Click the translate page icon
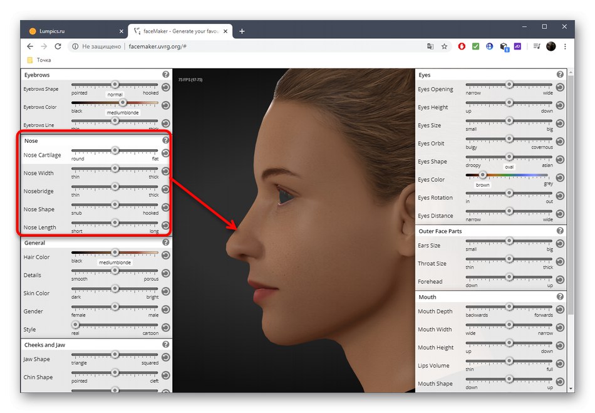The width and height of the screenshot is (595, 413). point(430,46)
